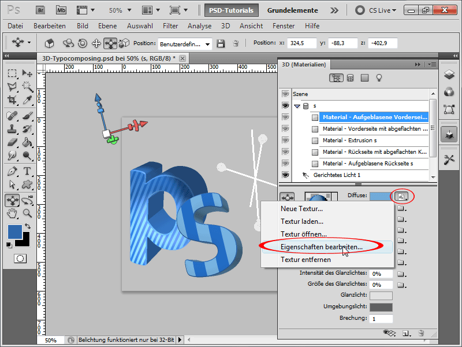Select the Hand tool

pos(12,213)
